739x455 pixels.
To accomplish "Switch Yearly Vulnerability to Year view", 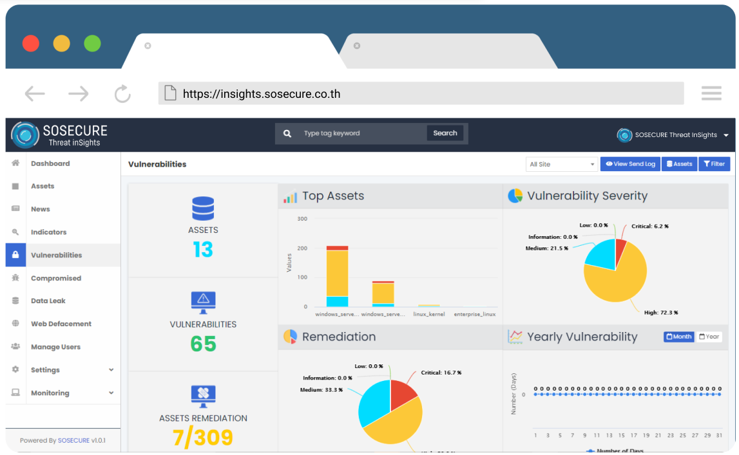I will (x=709, y=337).
